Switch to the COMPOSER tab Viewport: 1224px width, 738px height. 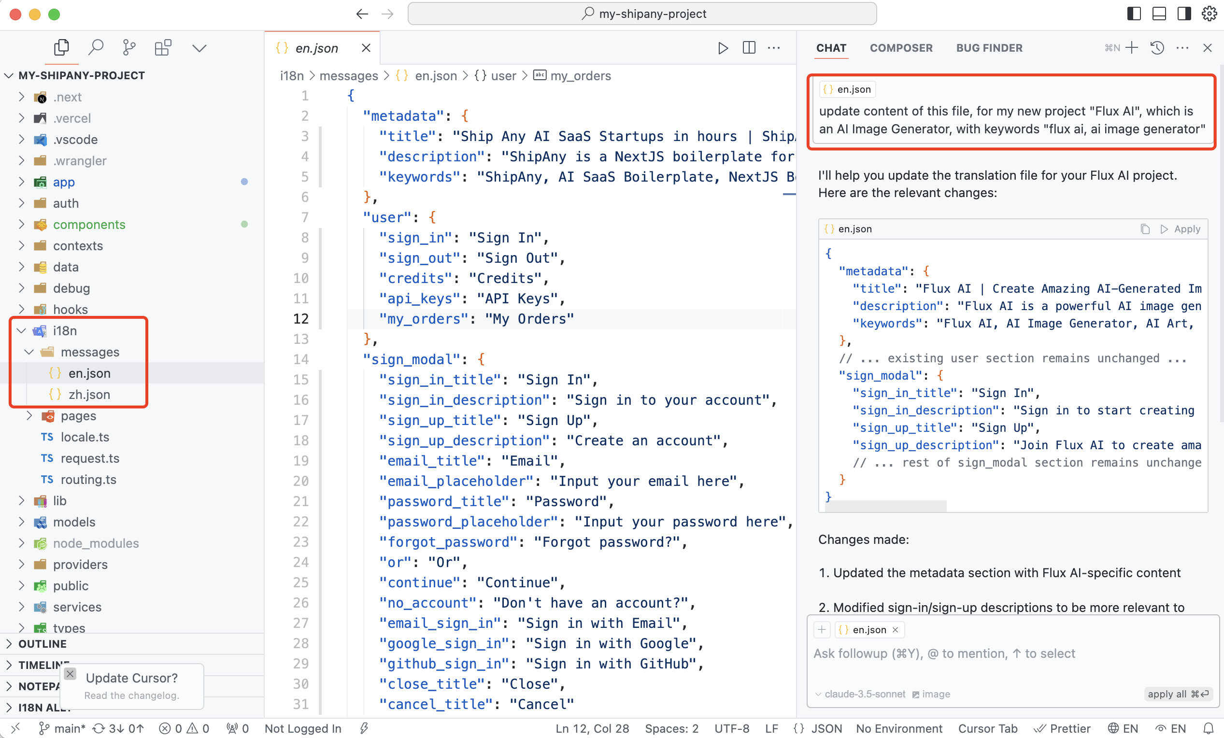(901, 48)
